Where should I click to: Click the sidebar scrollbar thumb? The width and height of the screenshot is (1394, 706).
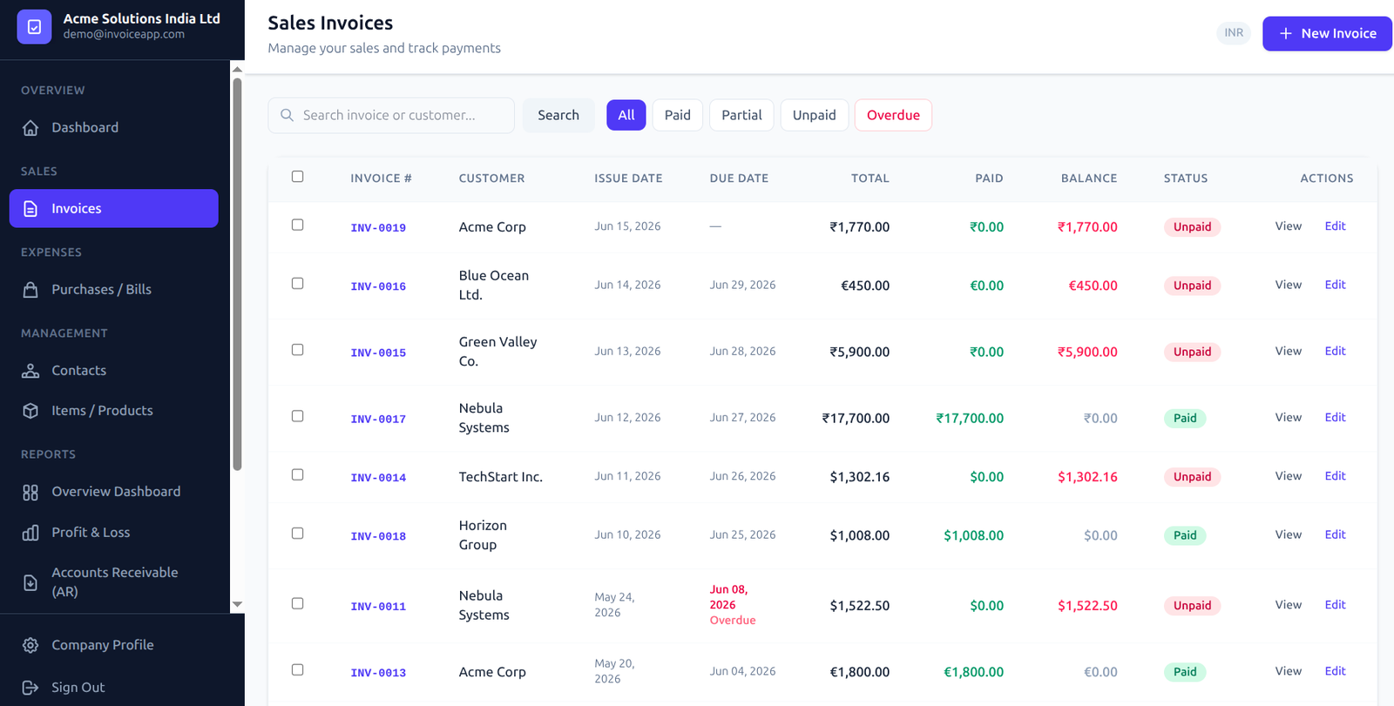pyautogui.click(x=237, y=274)
